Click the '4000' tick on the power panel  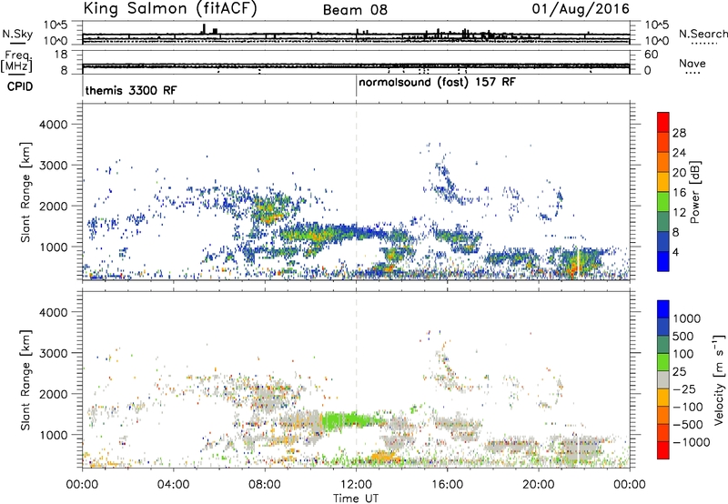(x=53, y=125)
